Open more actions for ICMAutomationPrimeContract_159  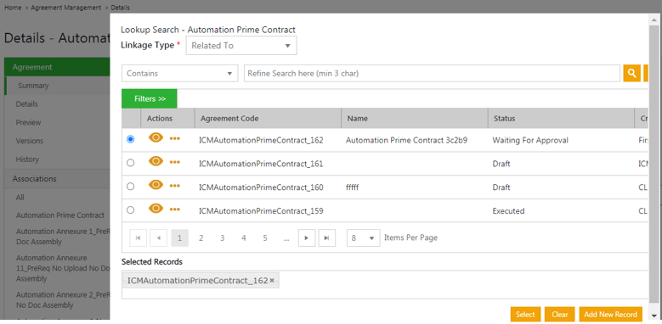(175, 209)
